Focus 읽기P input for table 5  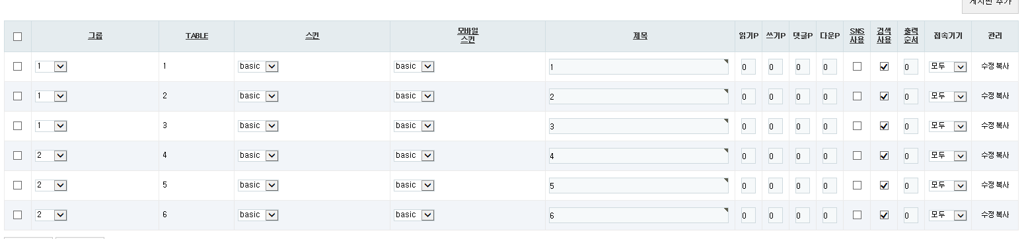[x=749, y=186]
